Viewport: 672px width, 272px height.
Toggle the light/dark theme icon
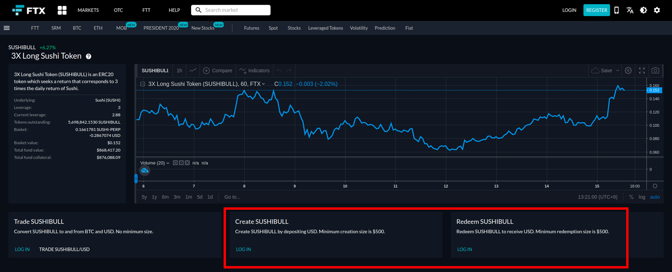click(644, 10)
